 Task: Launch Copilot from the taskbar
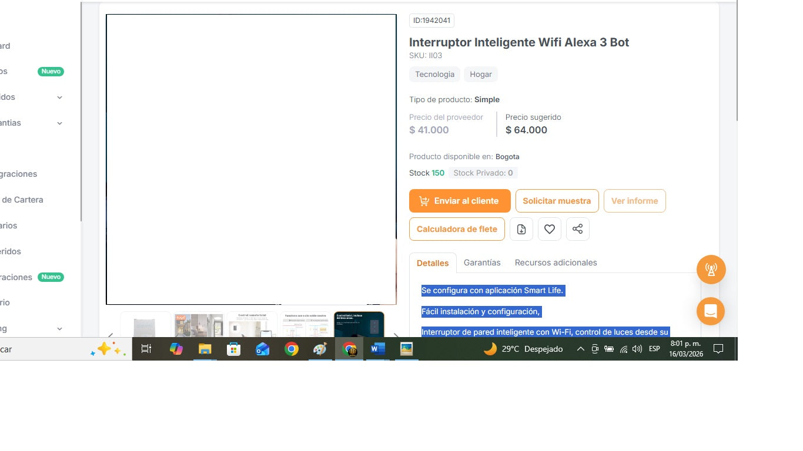click(176, 349)
